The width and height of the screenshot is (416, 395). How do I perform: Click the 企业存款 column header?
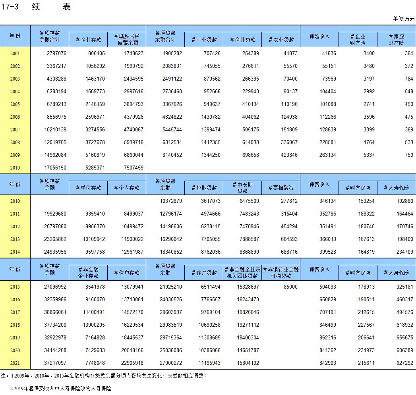click(x=88, y=40)
